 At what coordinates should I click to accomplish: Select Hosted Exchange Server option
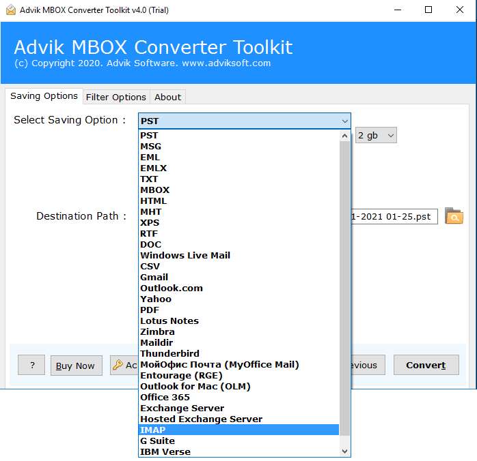(238, 419)
